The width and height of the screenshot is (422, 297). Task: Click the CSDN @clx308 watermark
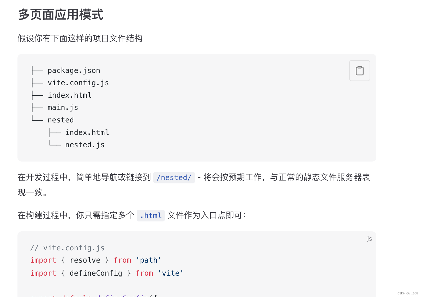[408, 293]
